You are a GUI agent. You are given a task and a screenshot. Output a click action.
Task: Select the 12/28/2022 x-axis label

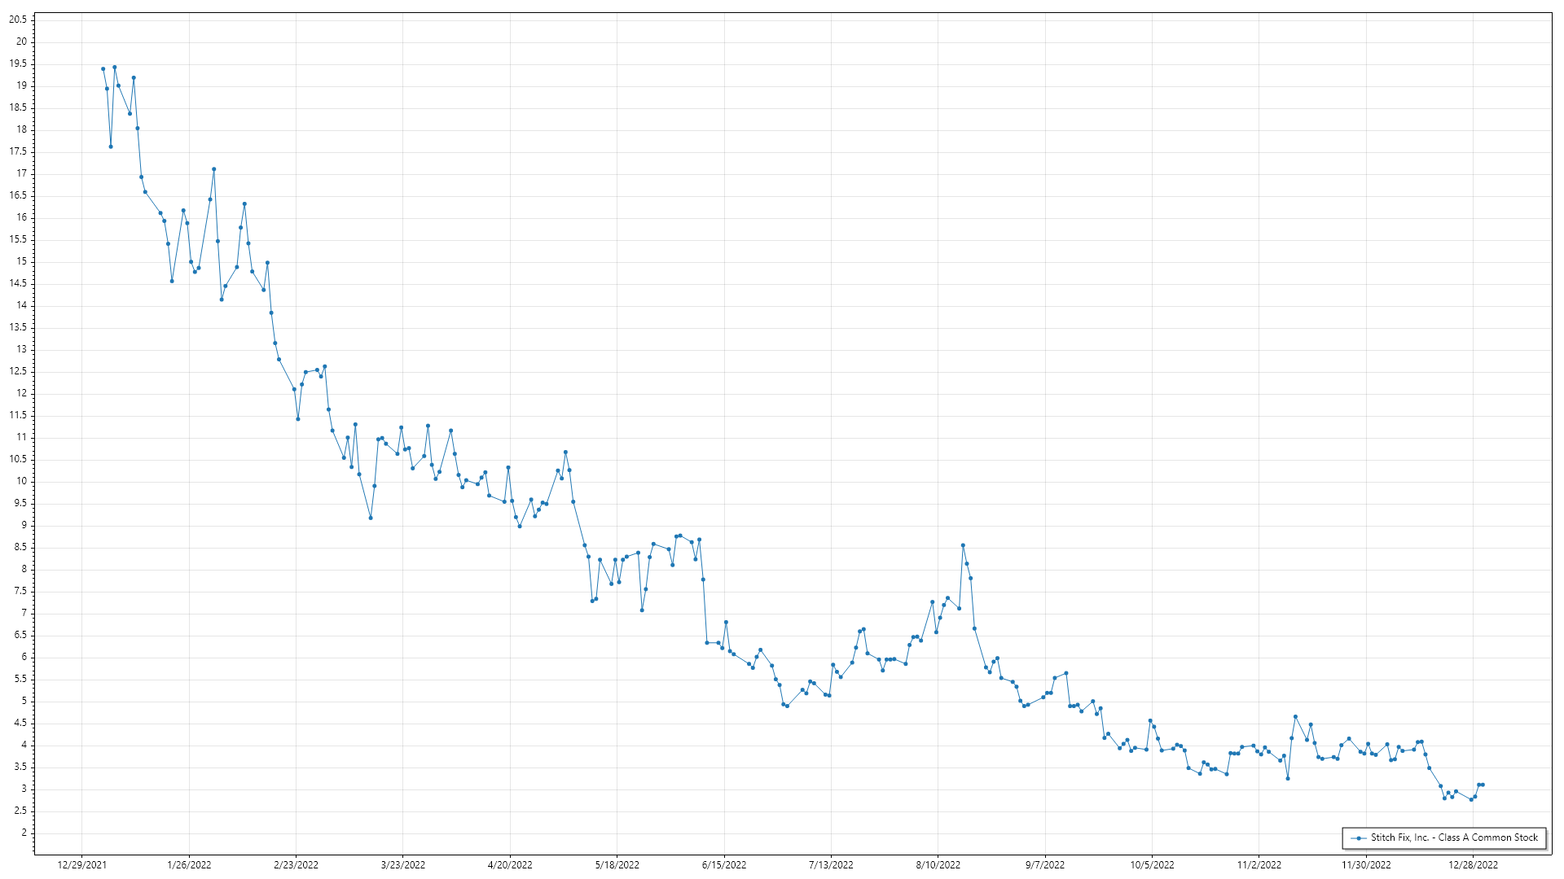click(1473, 864)
